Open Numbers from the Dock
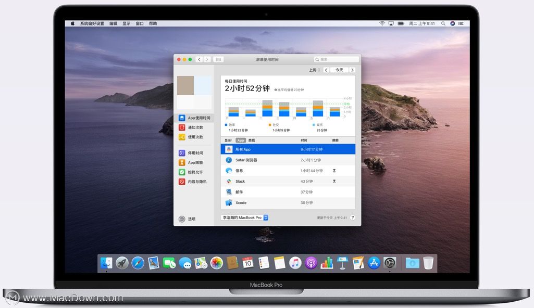The width and height of the screenshot is (534, 308). [327, 263]
